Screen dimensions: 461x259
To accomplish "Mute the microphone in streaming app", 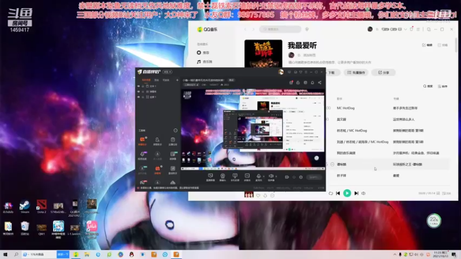I will pyautogui.click(x=258, y=177).
